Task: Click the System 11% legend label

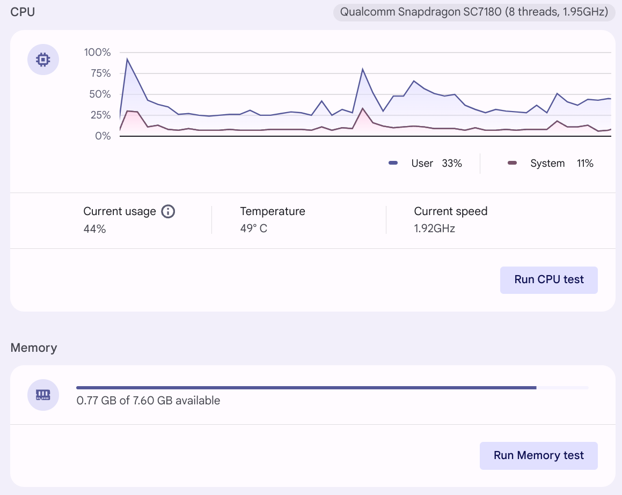Action: pos(561,164)
